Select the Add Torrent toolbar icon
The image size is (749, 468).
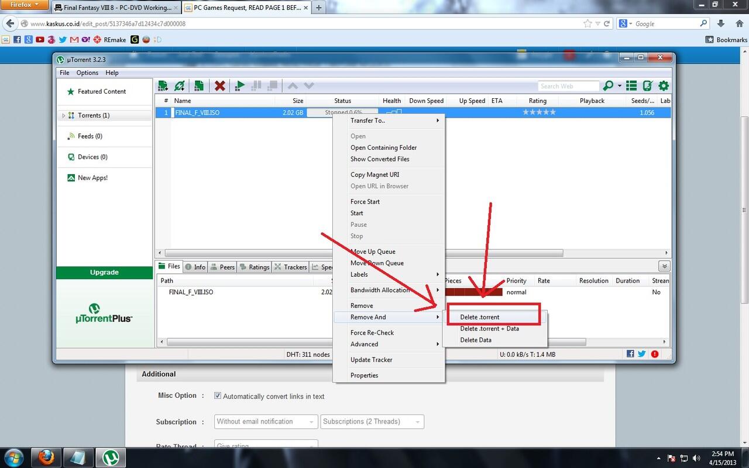click(x=163, y=85)
